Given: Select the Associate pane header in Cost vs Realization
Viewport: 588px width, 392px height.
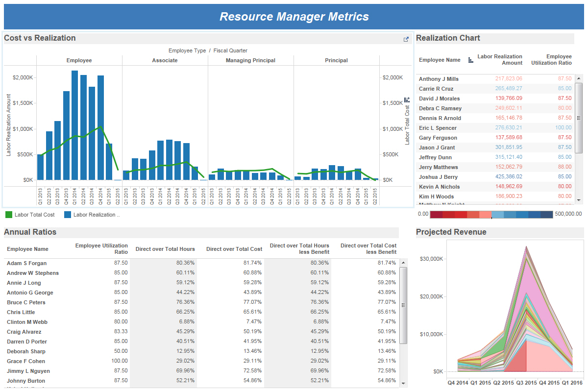Looking at the screenshot, I should click(165, 60).
